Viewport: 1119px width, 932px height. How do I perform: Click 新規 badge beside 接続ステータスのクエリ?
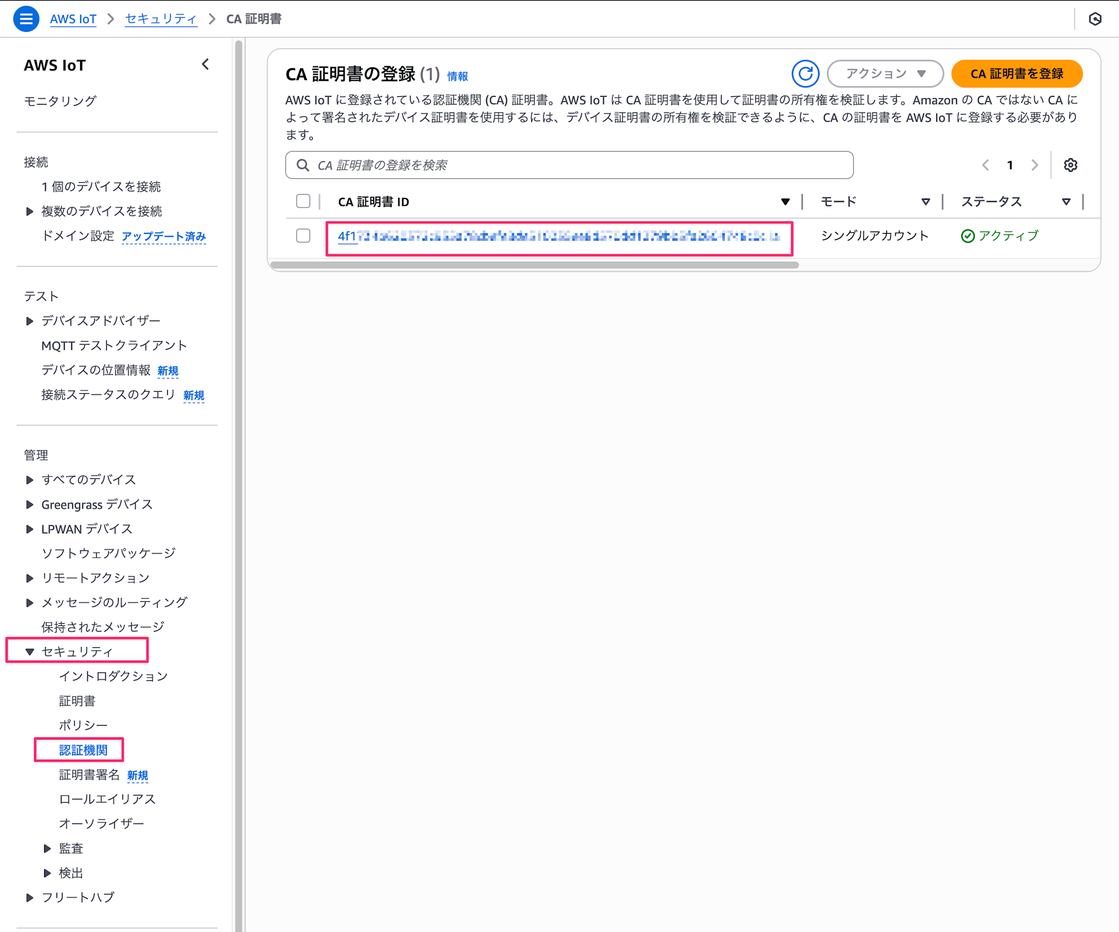(194, 396)
